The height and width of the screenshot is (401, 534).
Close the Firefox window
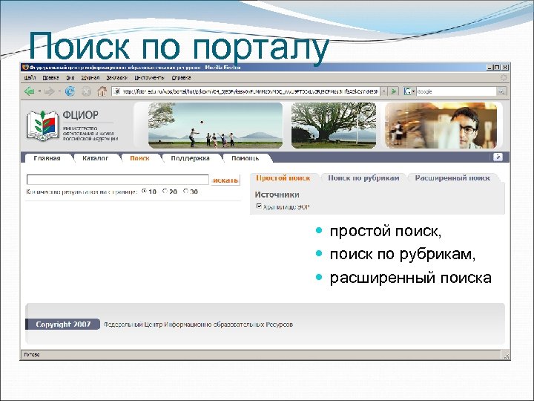(x=505, y=68)
